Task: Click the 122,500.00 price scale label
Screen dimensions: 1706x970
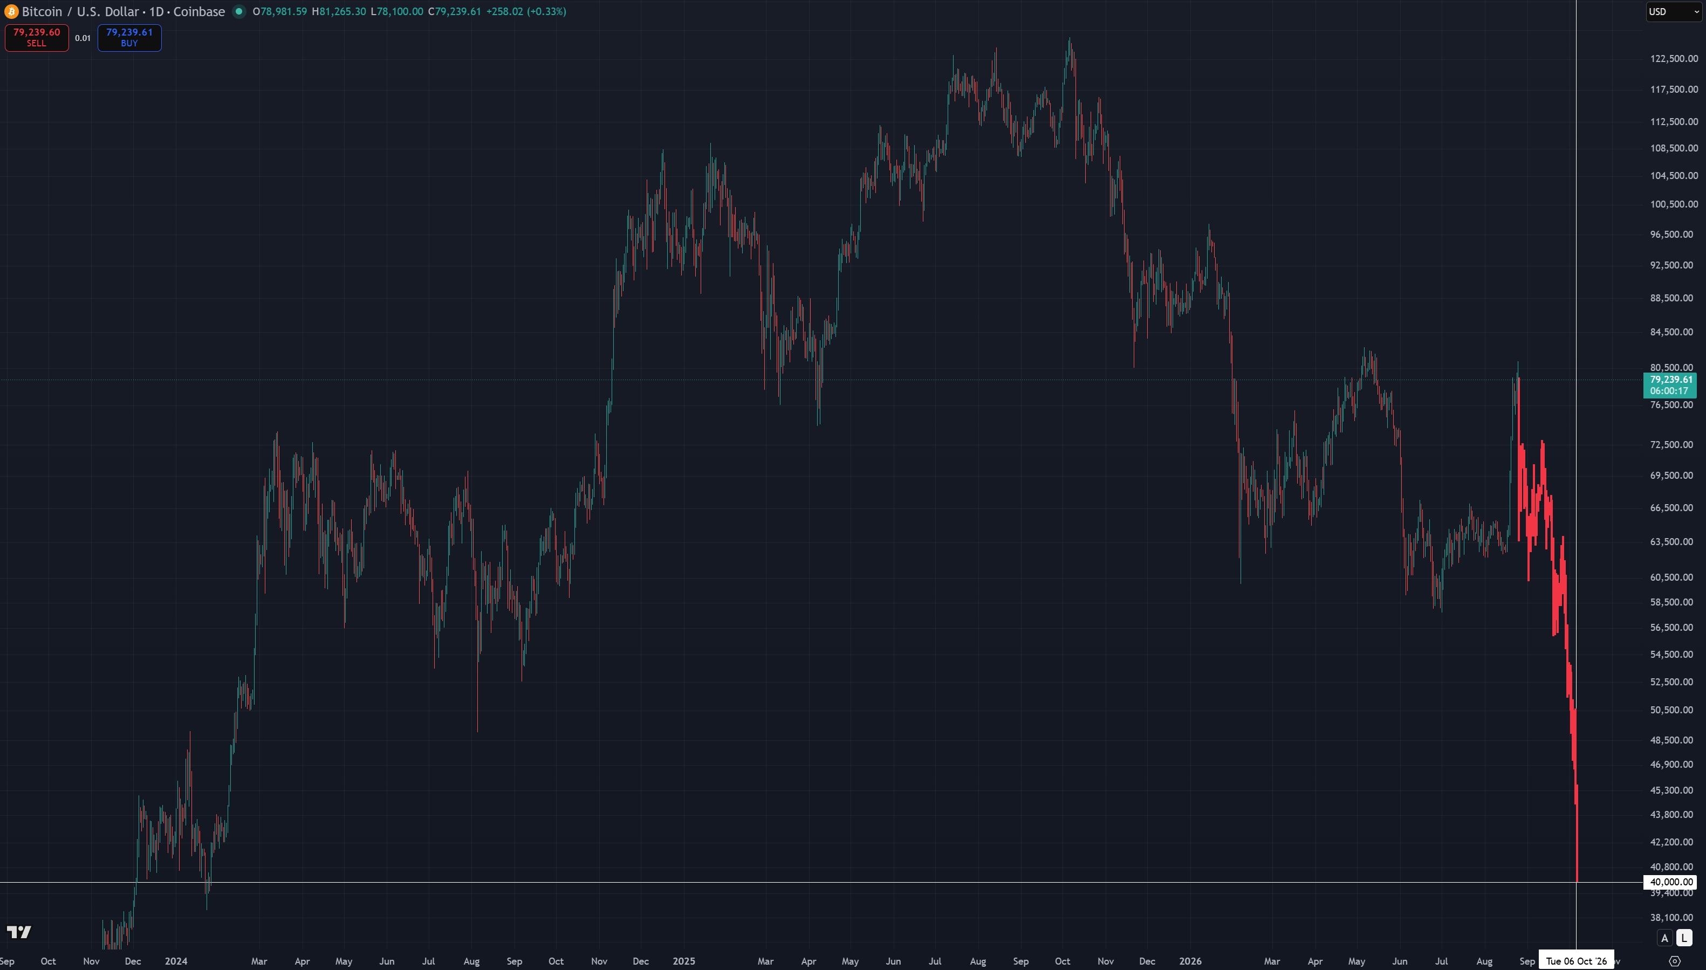Action: pos(1674,59)
